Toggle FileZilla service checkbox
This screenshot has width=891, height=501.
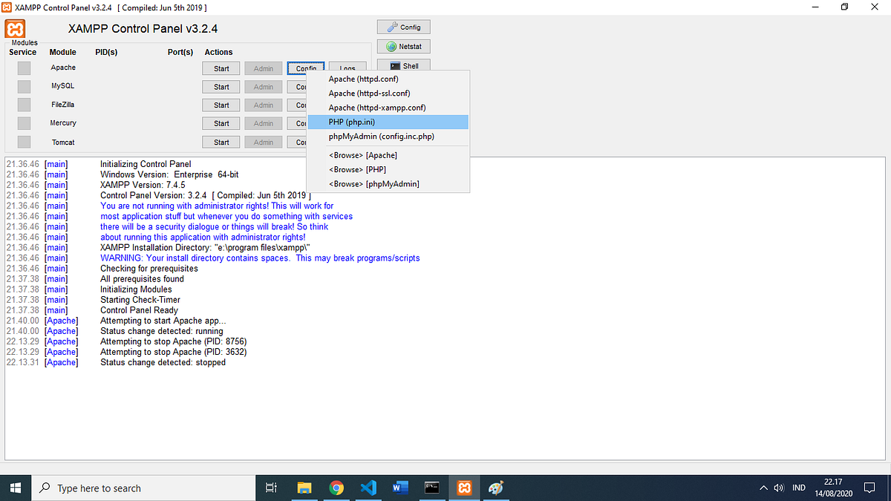pyautogui.click(x=25, y=105)
